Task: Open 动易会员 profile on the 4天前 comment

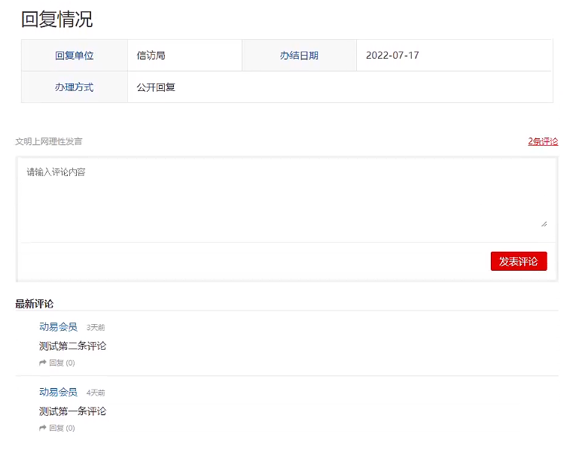Action: coord(58,393)
